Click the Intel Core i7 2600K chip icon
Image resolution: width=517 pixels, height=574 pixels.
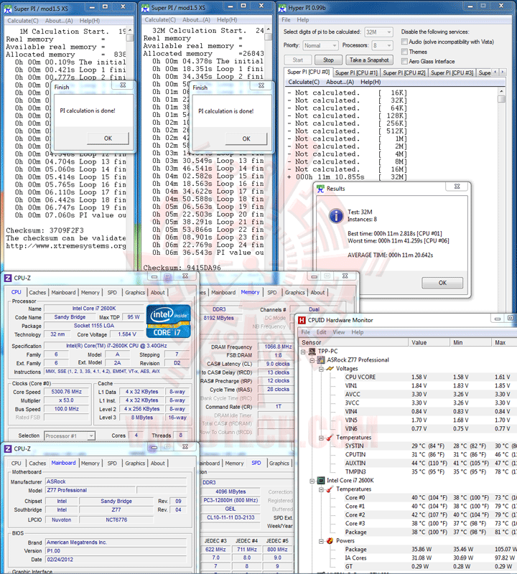pos(321,480)
